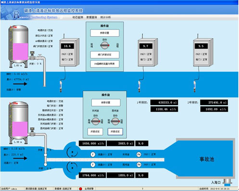Image resolution: width=239 pixels, height=191 pixels.
Task: Click the lower pink storage tank
Action: [x=19, y=123]
